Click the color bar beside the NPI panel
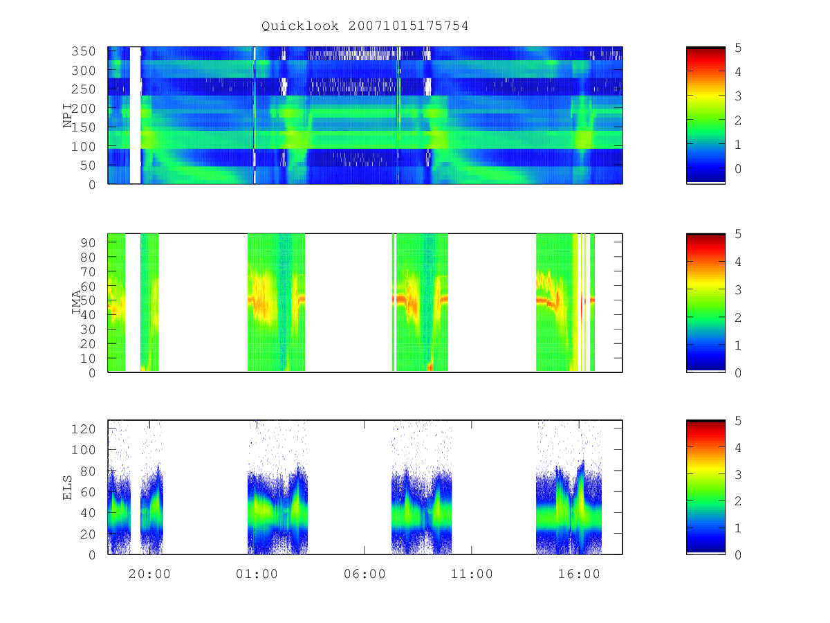Viewport: 830px width, 623px height. click(705, 115)
